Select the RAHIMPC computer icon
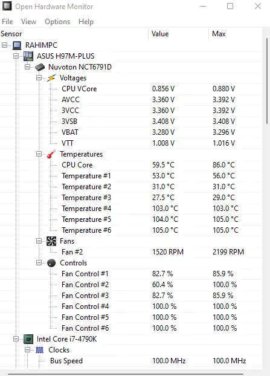The image size is (270, 376). (17, 45)
